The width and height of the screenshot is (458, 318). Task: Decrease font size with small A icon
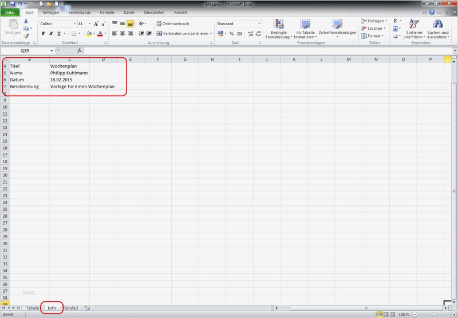click(104, 23)
